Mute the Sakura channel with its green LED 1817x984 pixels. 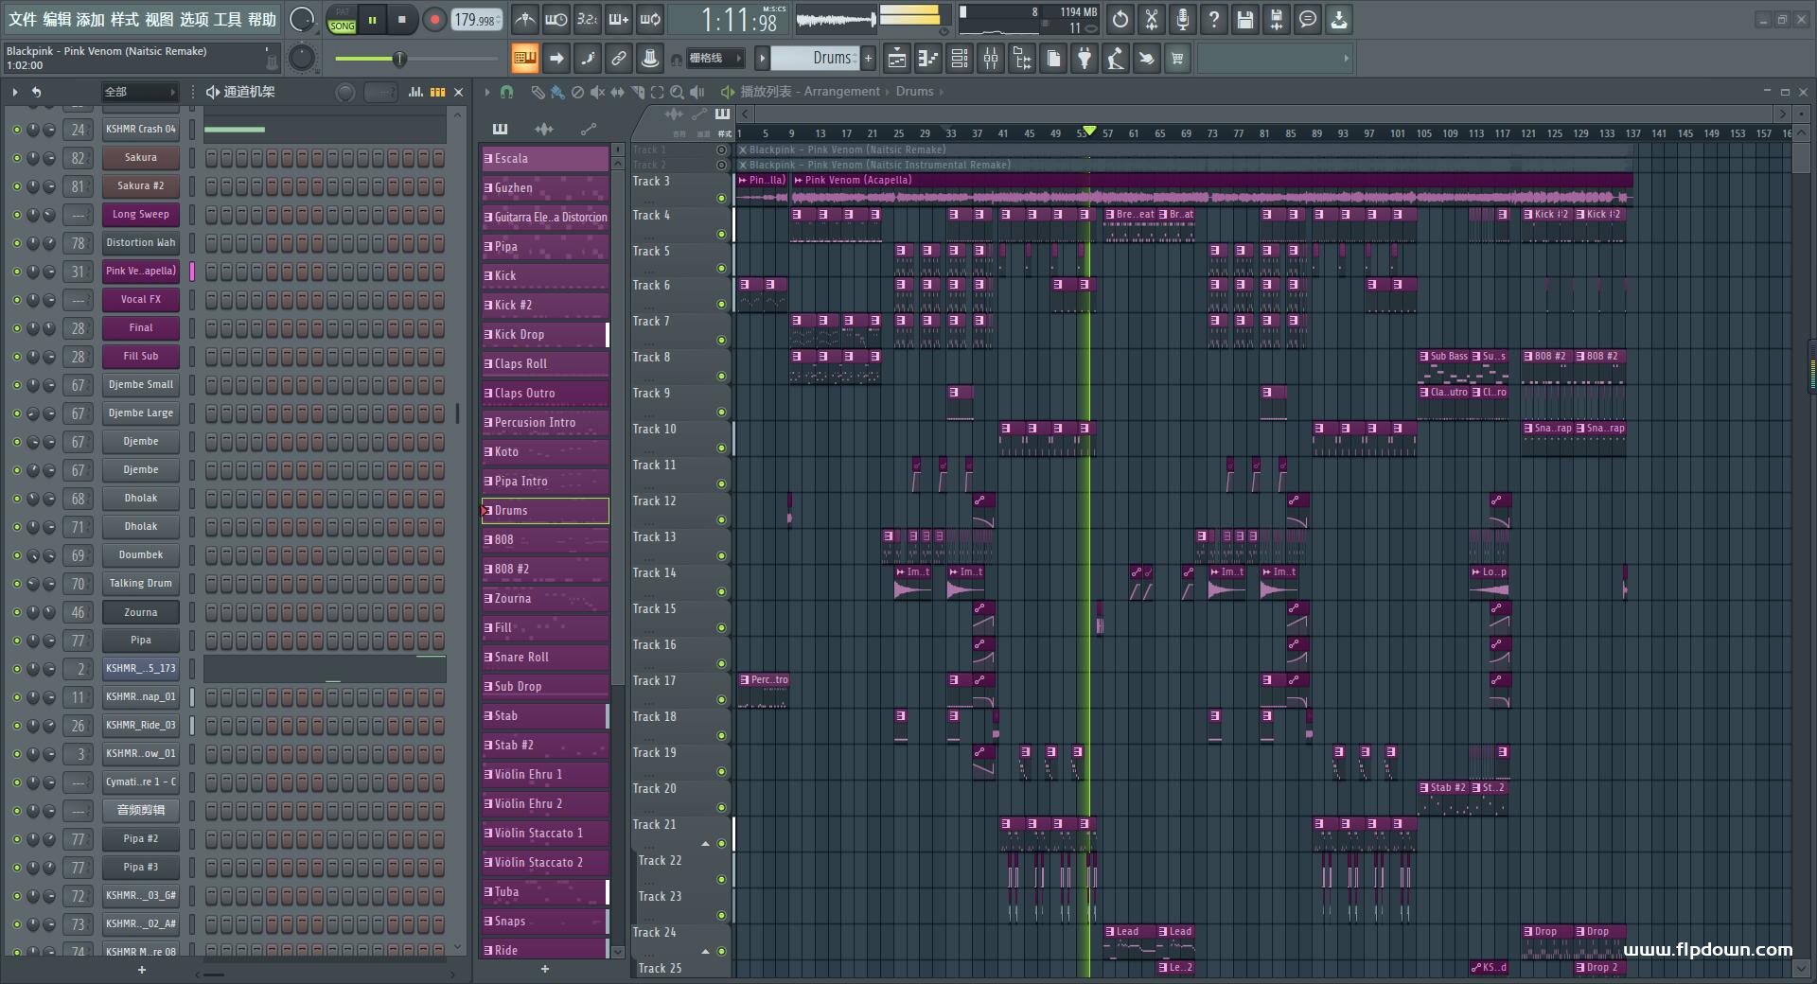(x=16, y=158)
